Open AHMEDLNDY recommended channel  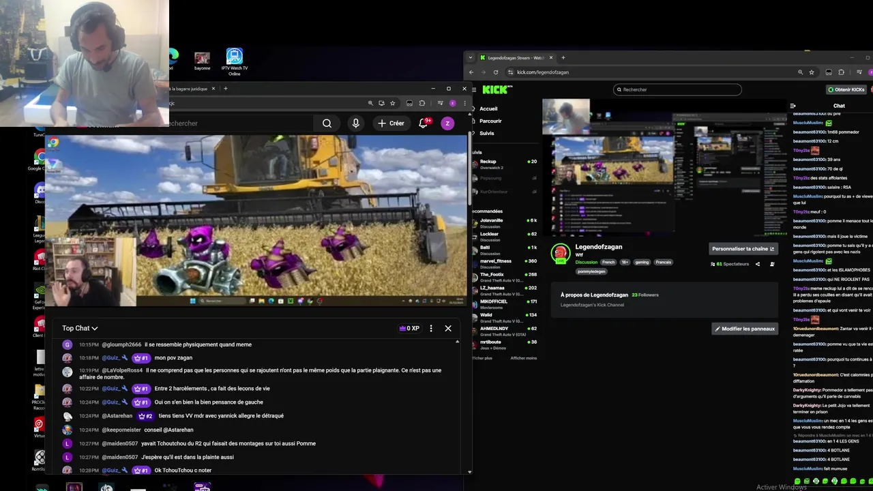click(x=505, y=331)
